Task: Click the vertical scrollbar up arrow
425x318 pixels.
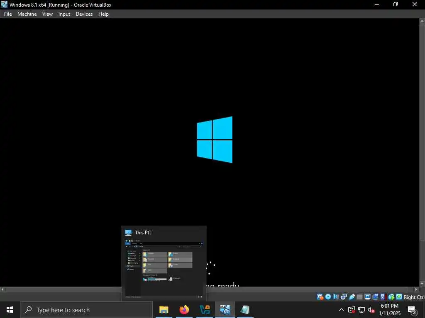Action: click(x=422, y=21)
